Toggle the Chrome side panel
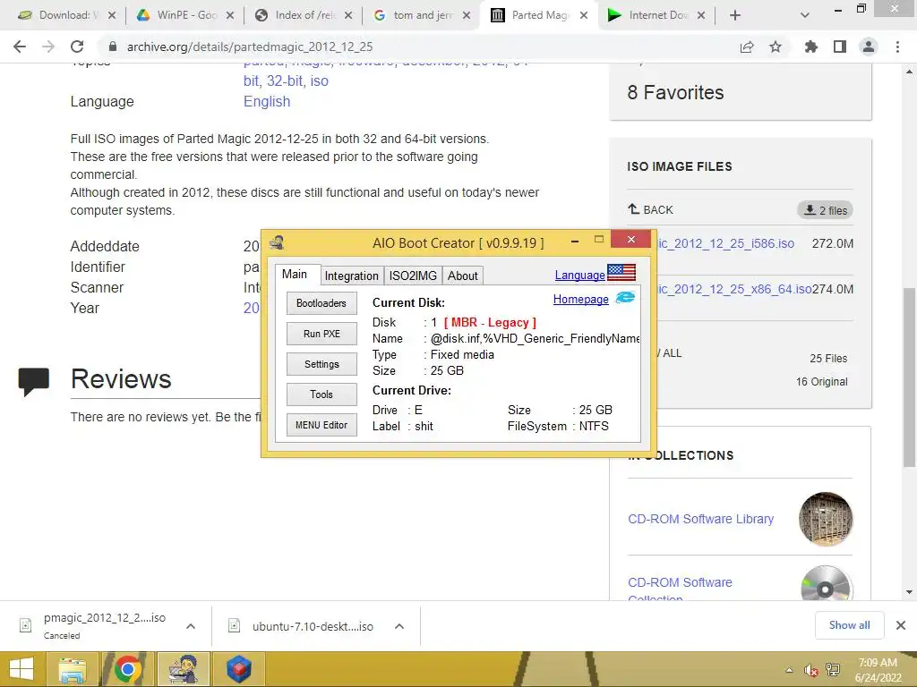Viewport: 917px width, 687px height. click(840, 47)
